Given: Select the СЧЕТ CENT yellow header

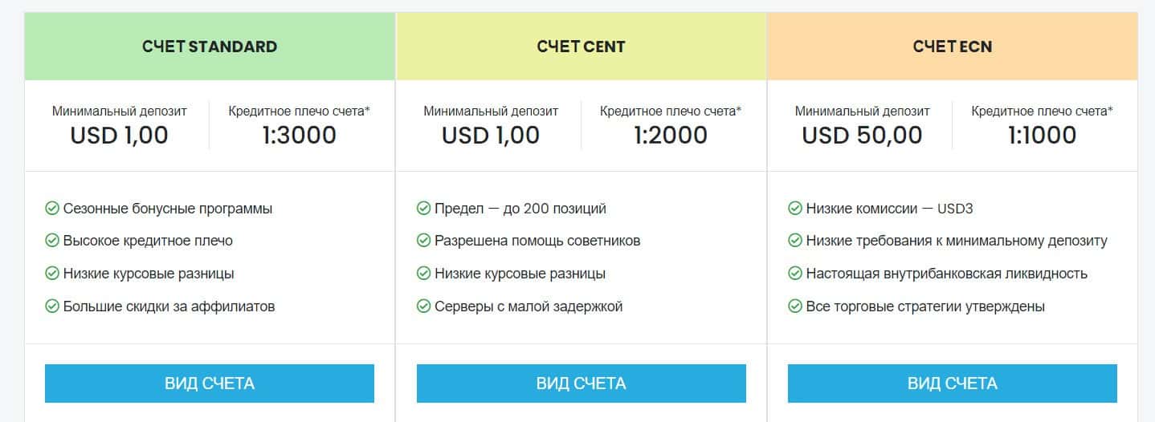Looking at the screenshot, I should 581,47.
